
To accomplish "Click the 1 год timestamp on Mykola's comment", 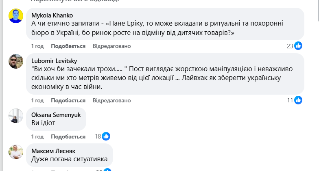I will tap(37, 46).
